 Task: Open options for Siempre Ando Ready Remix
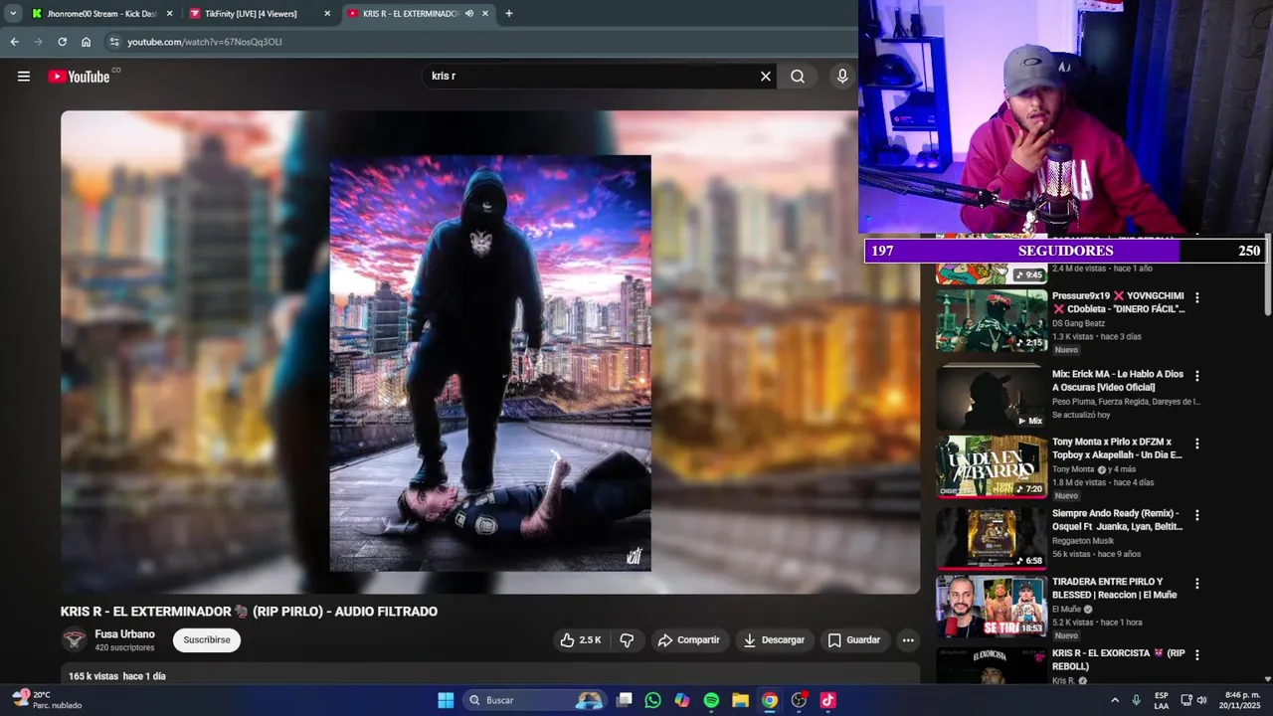[x=1197, y=515]
